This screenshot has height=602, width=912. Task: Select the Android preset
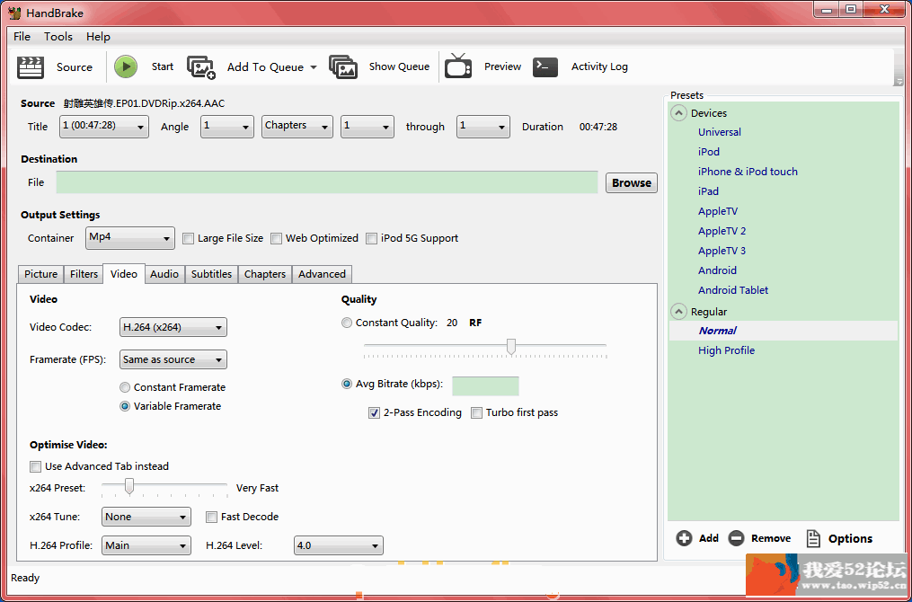[717, 270]
